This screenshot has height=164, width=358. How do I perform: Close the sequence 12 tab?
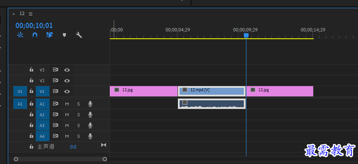pyautogui.click(x=13, y=14)
